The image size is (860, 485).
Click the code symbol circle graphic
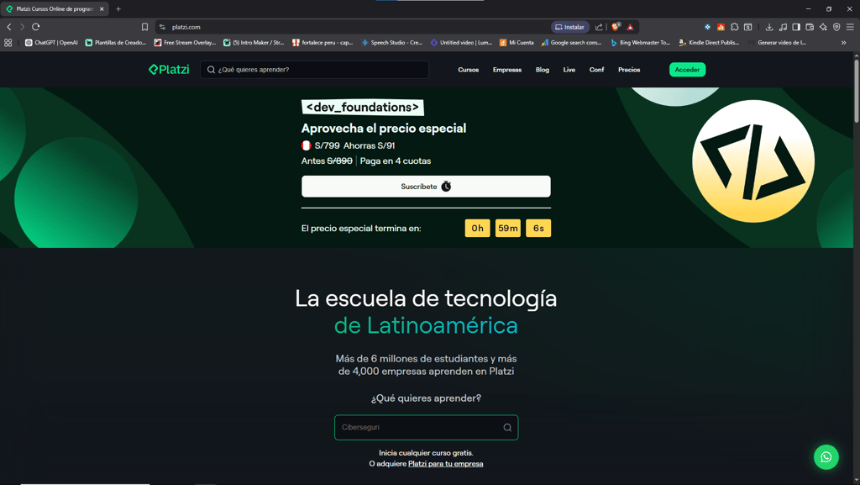point(753,161)
